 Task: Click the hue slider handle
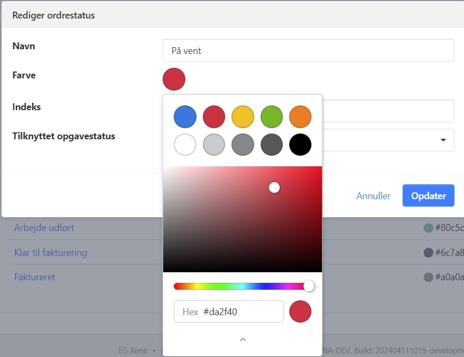click(309, 286)
